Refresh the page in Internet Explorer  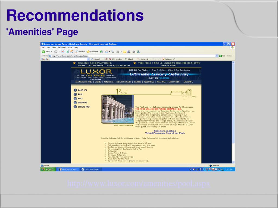(x=67, y=52)
